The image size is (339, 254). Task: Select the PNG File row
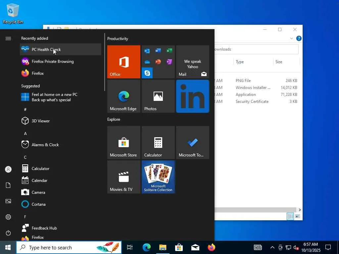(x=257, y=81)
